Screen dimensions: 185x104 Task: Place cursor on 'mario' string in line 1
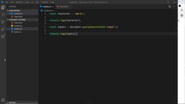pos(79,14)
